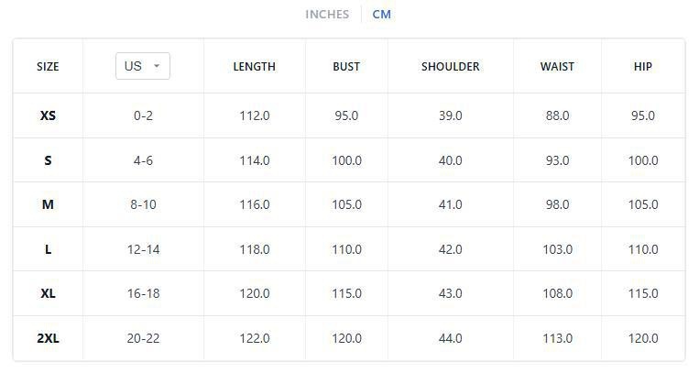Click the SIZE column header
Viewport: 699px width, 373px height.
click(x=48, y=67)
